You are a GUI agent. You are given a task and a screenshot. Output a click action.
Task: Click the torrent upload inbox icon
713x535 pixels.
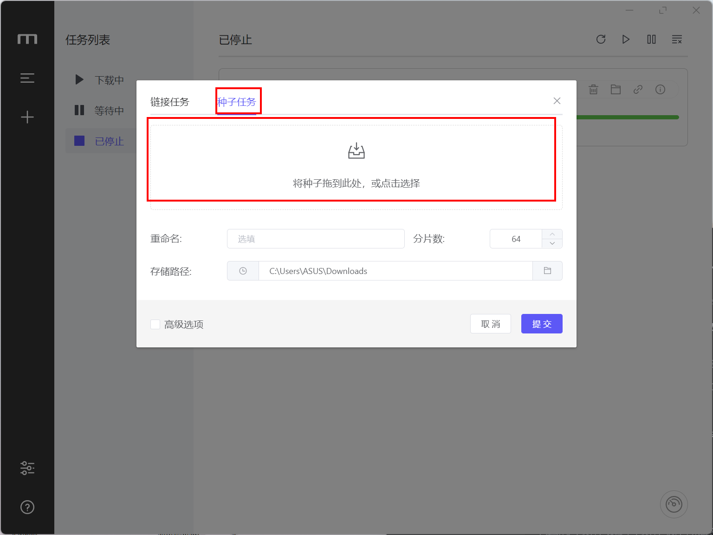click(x=356, y=151)
